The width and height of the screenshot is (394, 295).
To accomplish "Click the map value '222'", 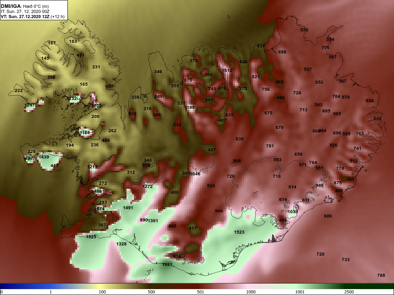I will tap(19, 90).
